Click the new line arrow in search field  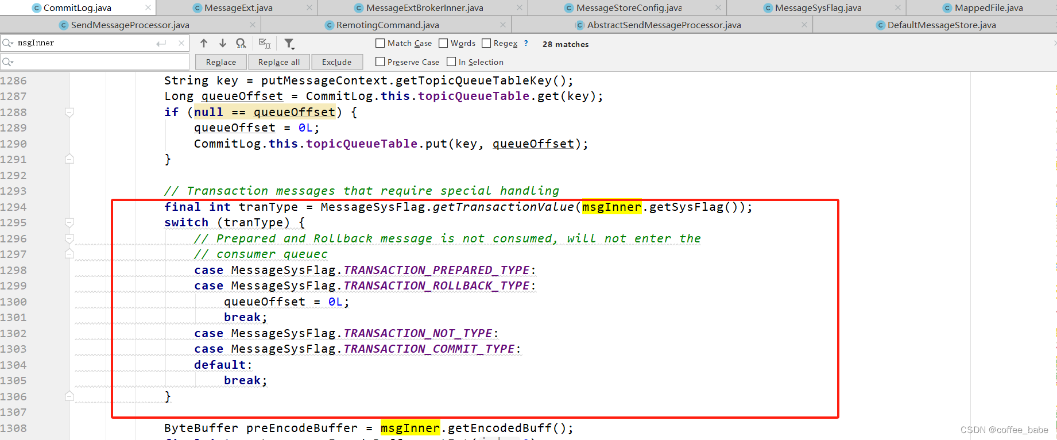[161, 43]
